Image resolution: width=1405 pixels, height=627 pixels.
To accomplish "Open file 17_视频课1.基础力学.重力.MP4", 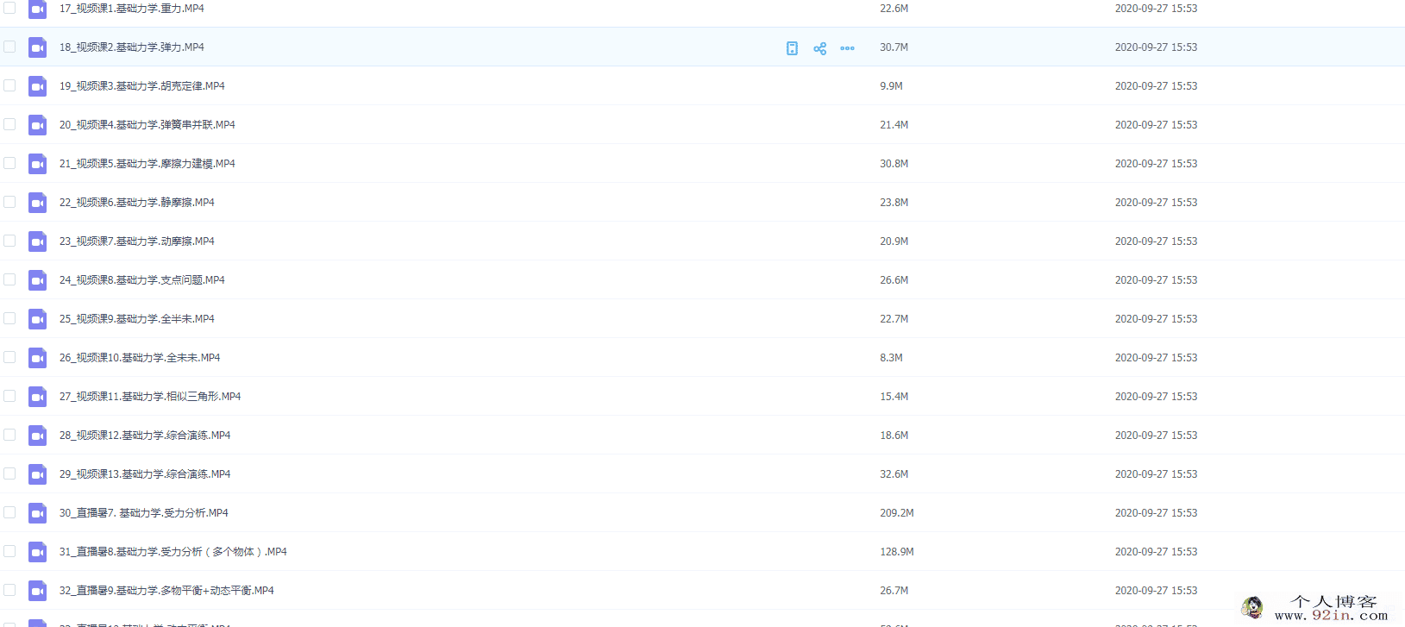I will tap(132, 9).
